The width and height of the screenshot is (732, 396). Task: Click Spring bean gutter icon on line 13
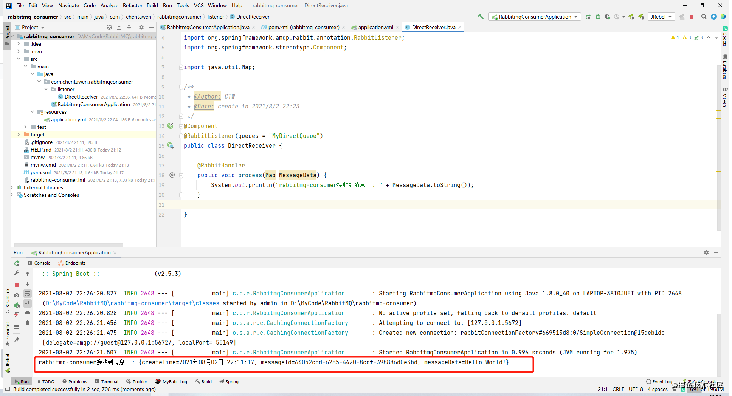coord(171,126)
